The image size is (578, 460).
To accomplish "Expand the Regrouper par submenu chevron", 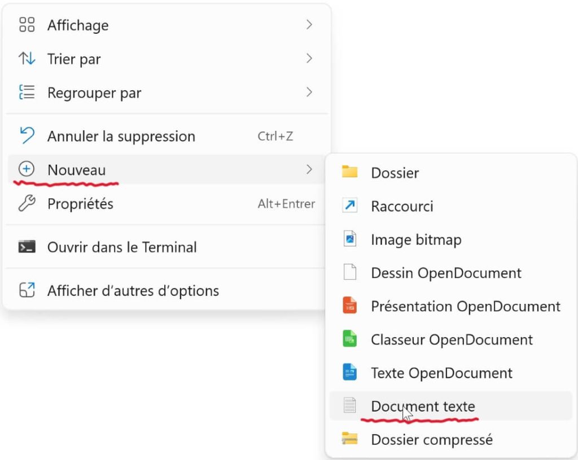I will [x=309, y=92].
